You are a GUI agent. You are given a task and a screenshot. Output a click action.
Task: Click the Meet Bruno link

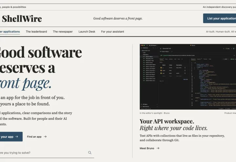click(x=149, y=148)
